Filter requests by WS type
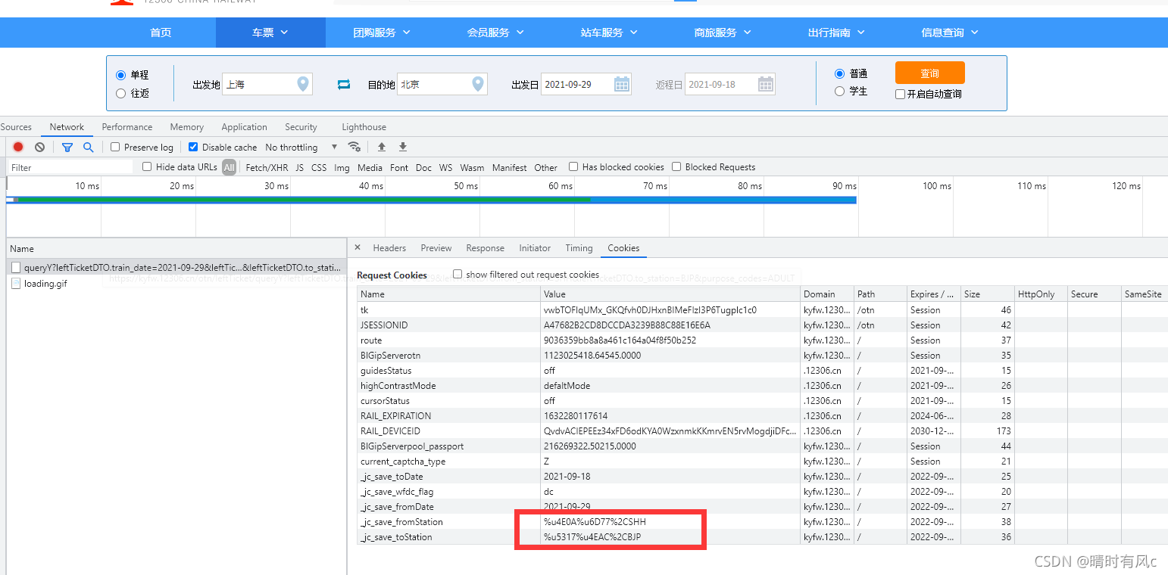This screenshot has height=575, width=1168. coord(445,167)
